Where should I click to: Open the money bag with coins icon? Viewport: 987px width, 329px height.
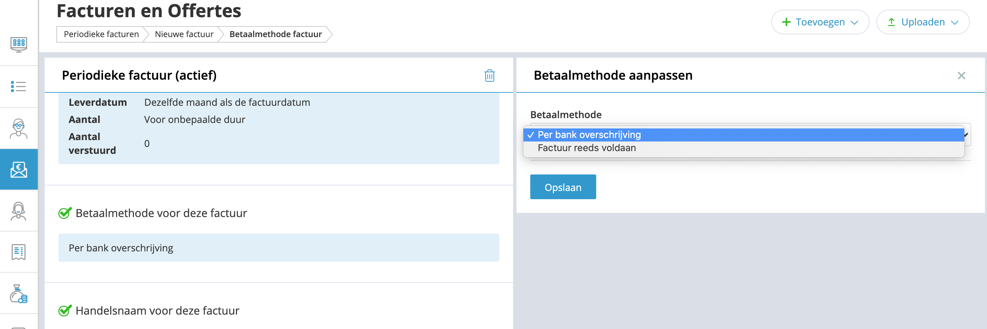coord(19,294)
